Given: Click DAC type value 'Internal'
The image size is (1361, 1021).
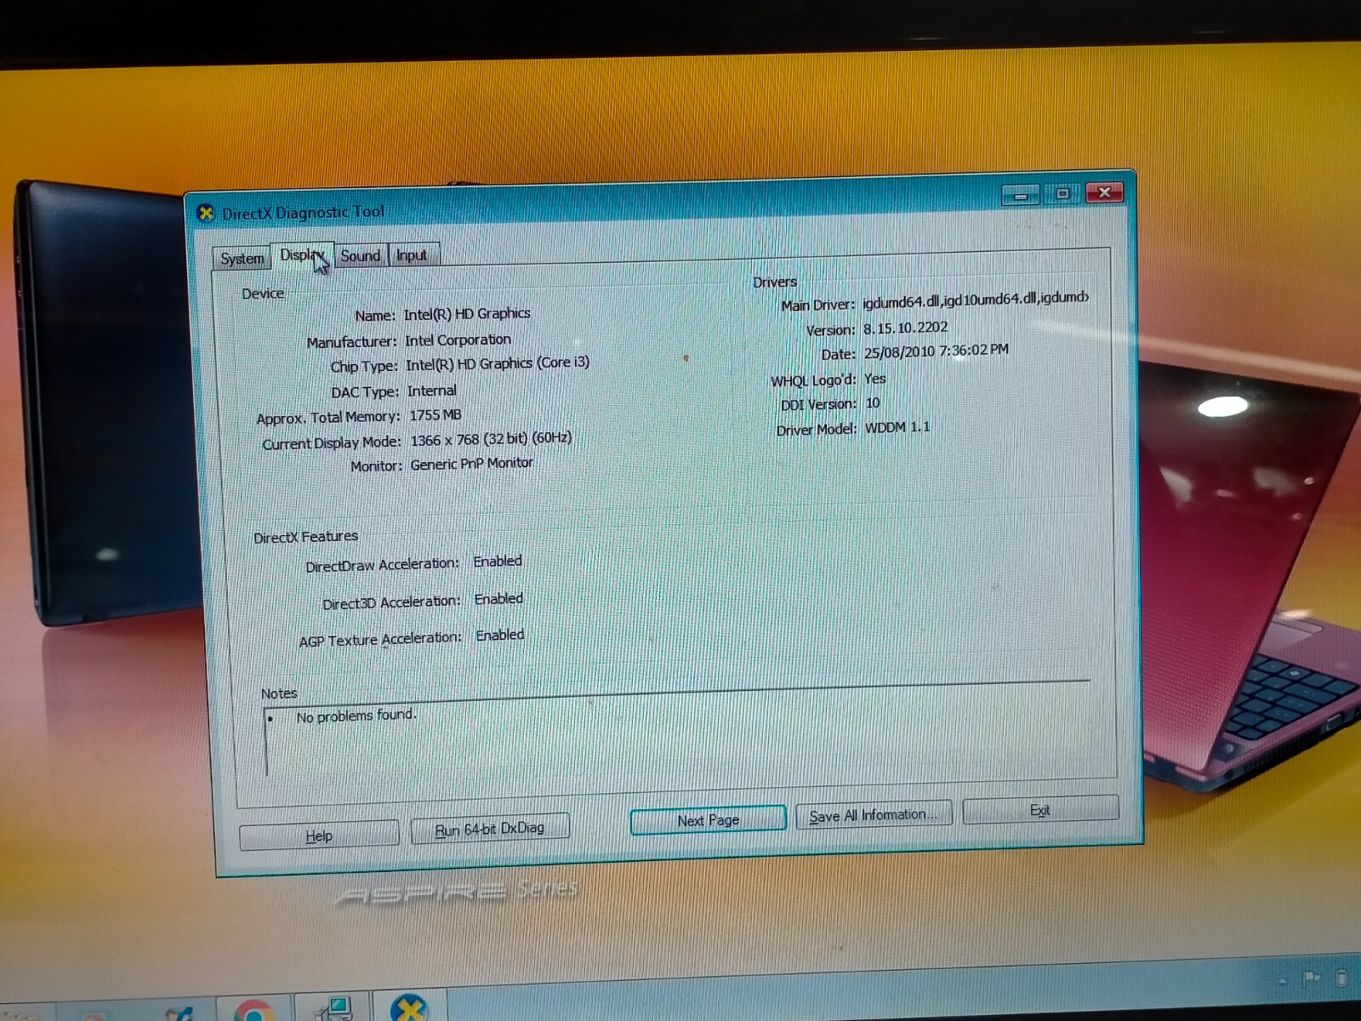Looking at the screenshot, I should point(432,391).
